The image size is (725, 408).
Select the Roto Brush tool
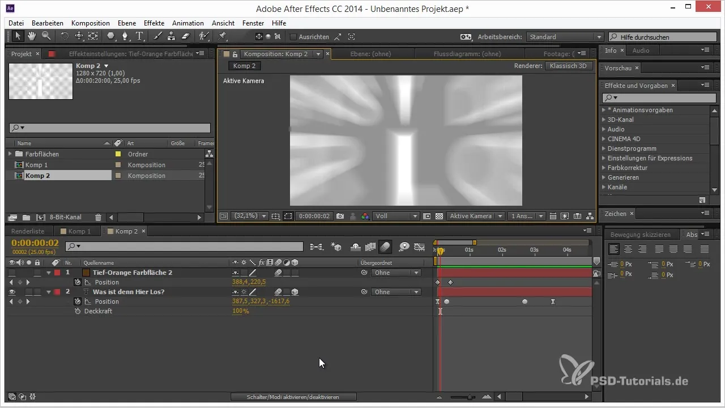[204, 36]
